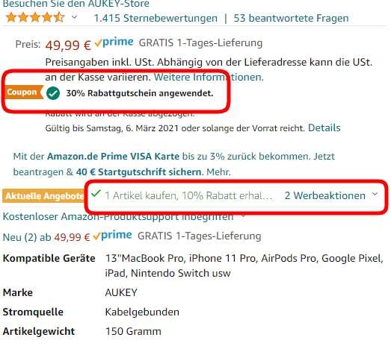The width and height of the screenshot is (391, 346).
Task: Open coupon Details link
Action: [324, 128]
